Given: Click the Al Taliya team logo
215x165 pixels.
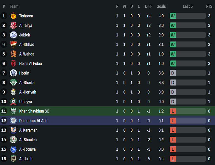Looking at the screenshot, I should pos(13,26).
